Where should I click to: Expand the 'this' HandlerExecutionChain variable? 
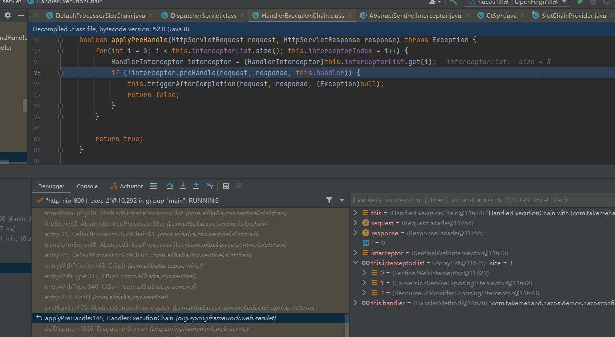click(356, 213)
